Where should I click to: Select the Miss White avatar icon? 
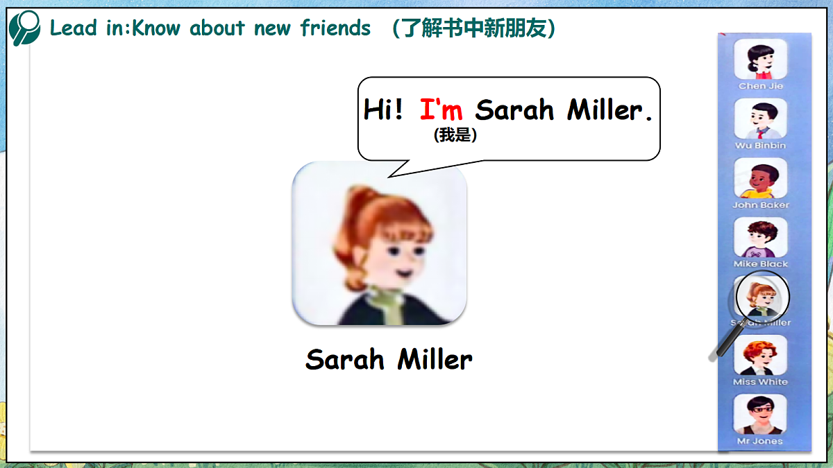pyautogui.click(x=761, y=355)
